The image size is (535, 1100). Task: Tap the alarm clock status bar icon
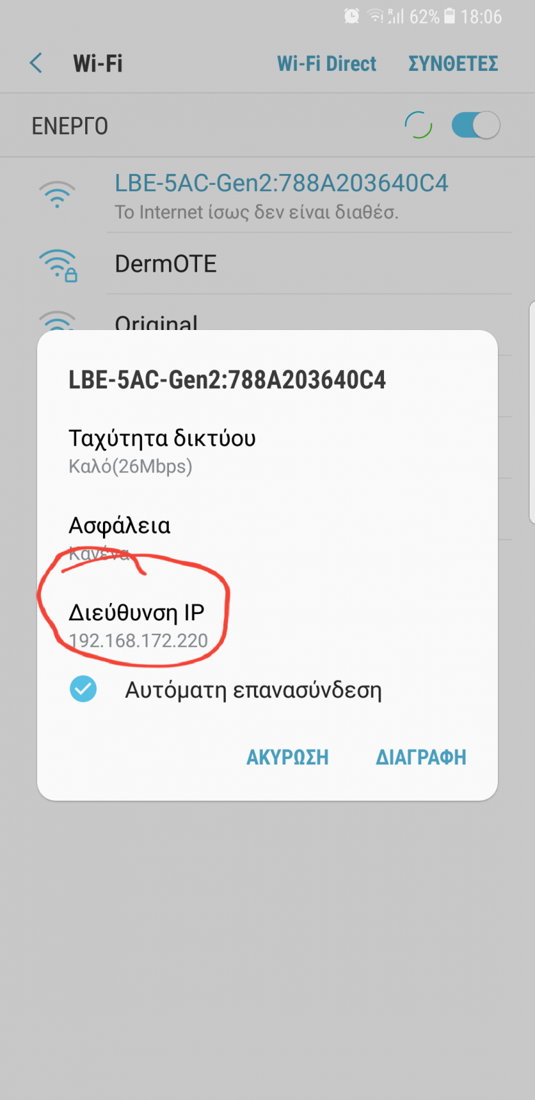click(x=352, y=16)
